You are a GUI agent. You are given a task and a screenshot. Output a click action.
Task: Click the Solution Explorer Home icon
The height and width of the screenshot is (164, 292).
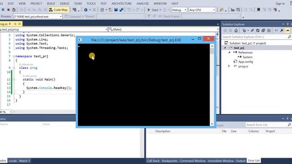(236, 31)
